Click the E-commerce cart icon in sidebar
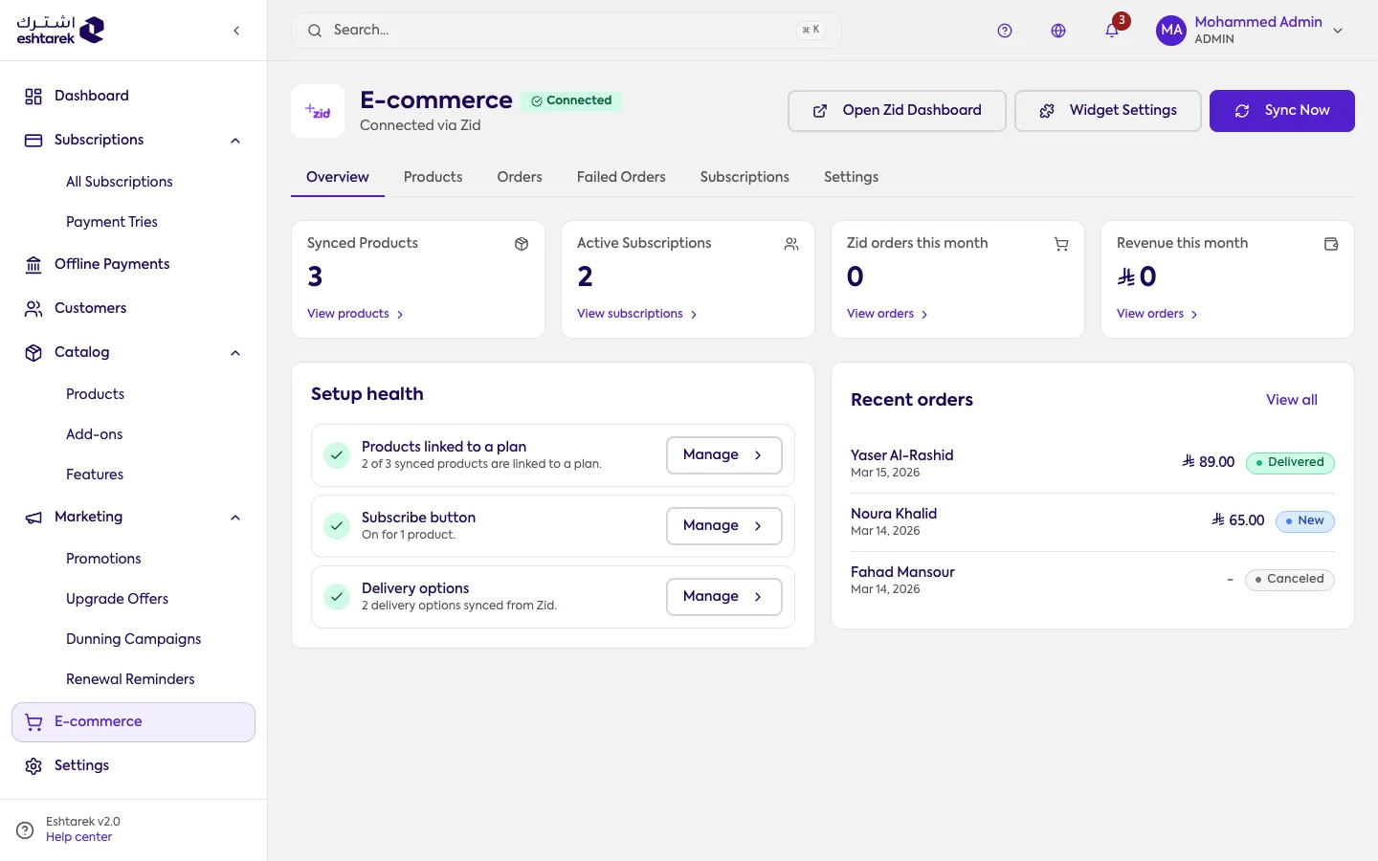 click(33, 722)
